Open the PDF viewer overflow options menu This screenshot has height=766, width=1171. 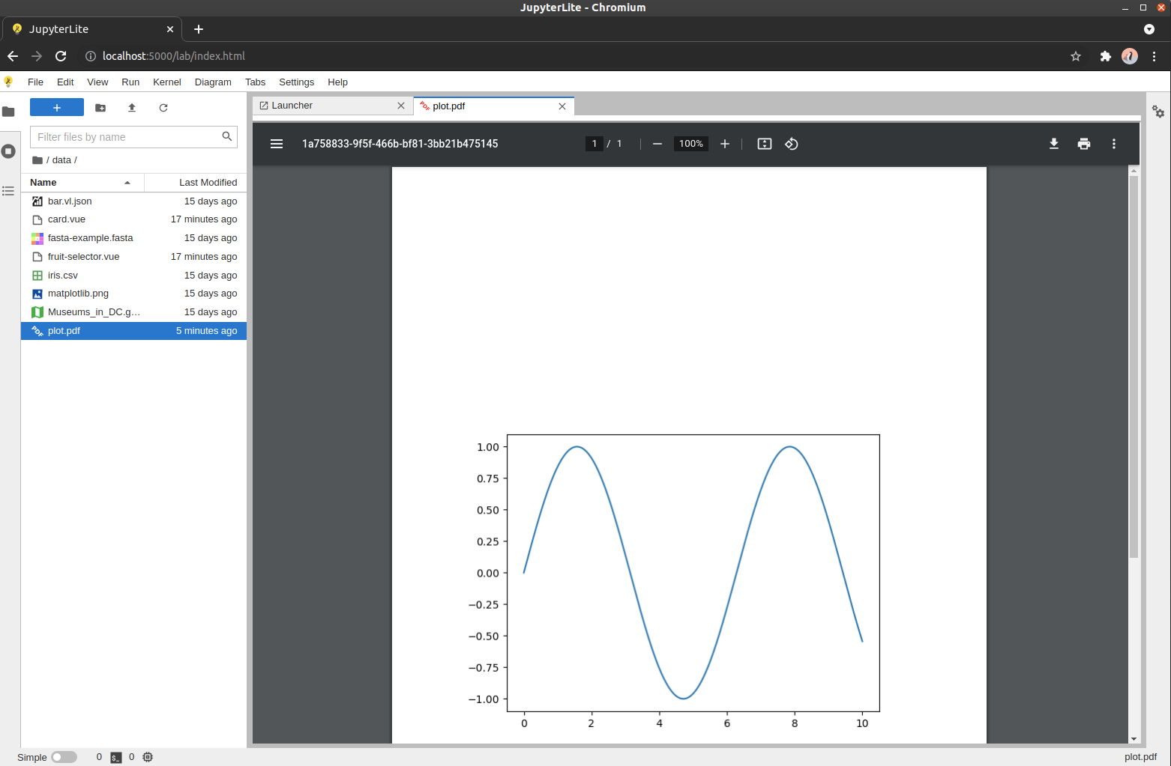[1114, 144]
